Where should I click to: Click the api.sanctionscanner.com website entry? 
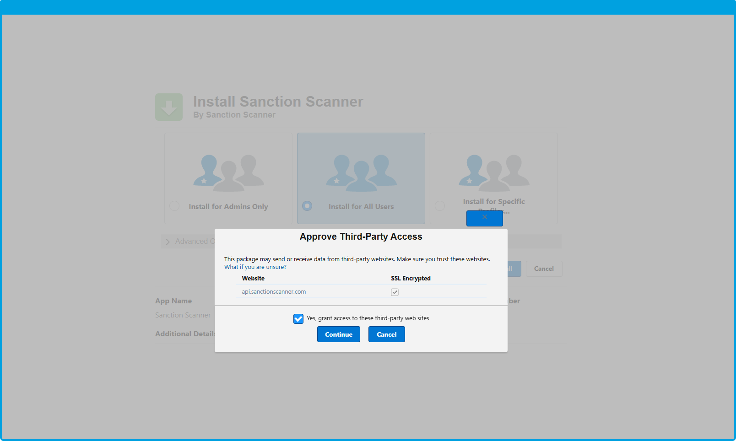(x=274, y=292)
